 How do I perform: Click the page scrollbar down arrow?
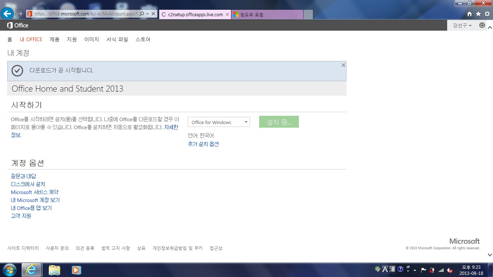[x=490, y=255]
